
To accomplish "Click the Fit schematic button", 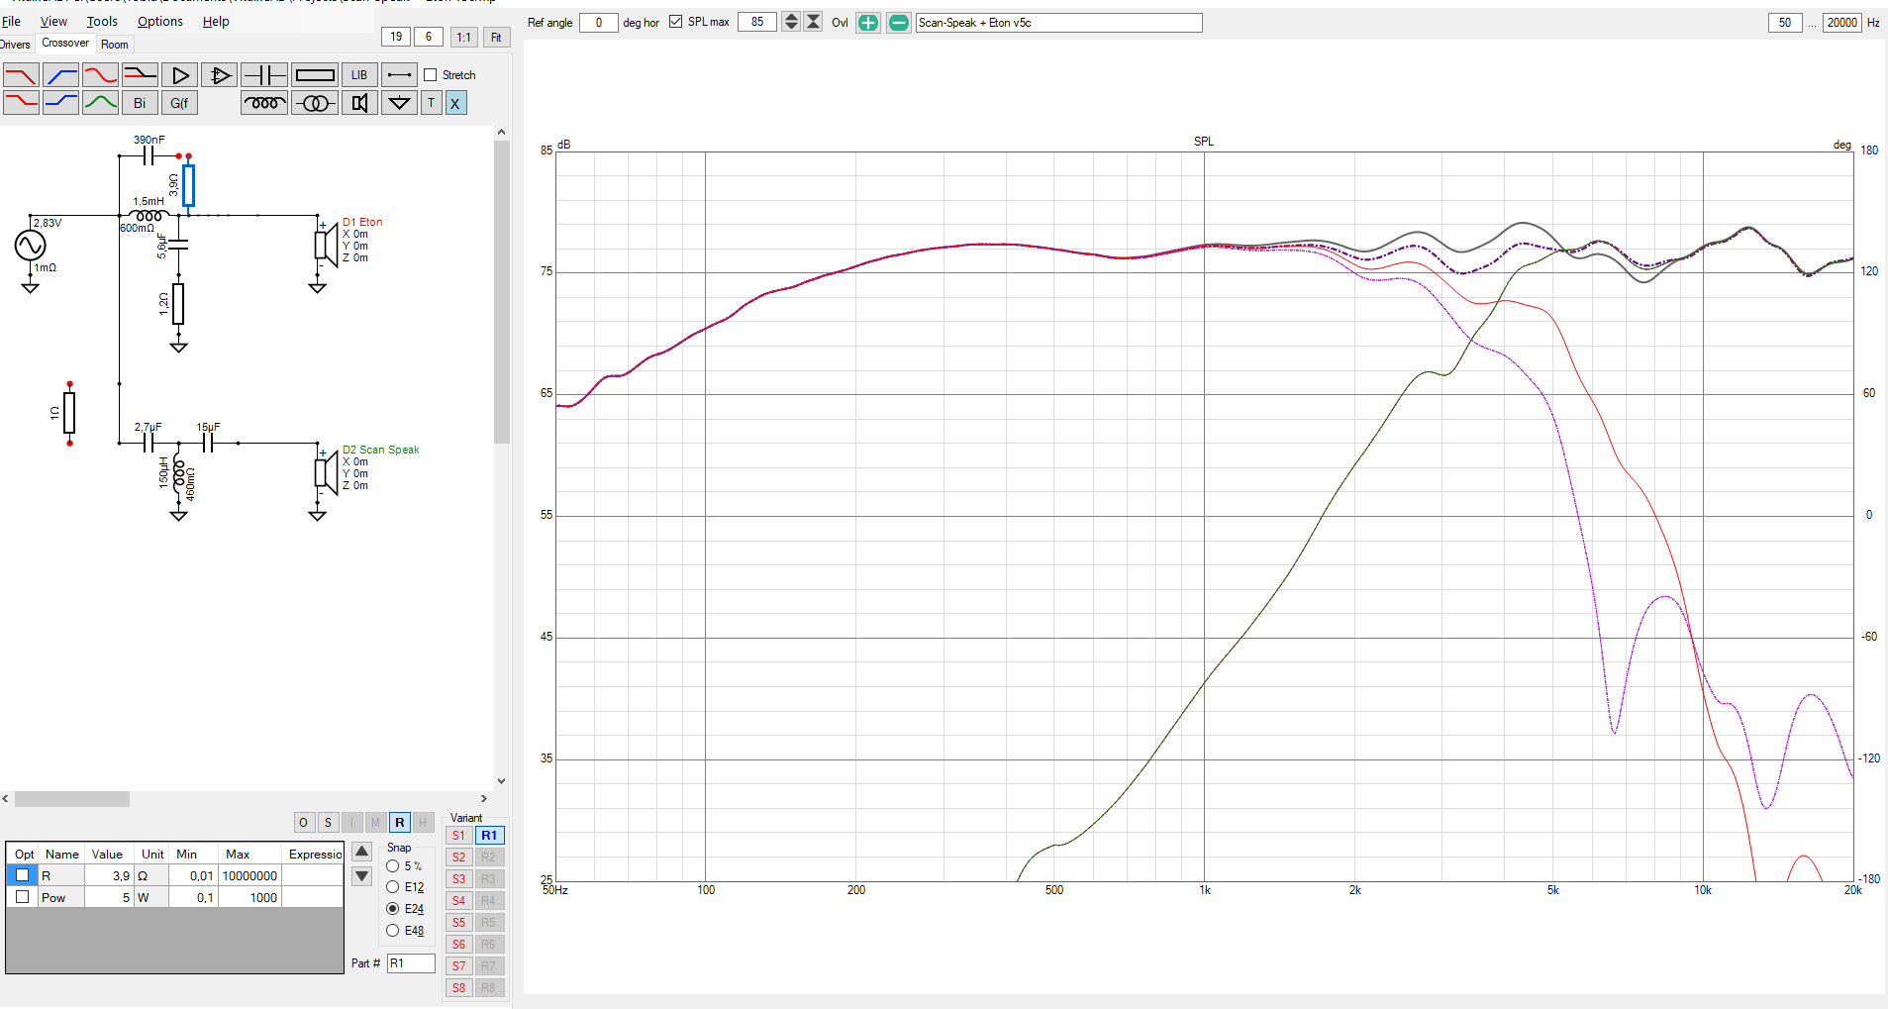I will pyautogui.click(x=496, y=37).
